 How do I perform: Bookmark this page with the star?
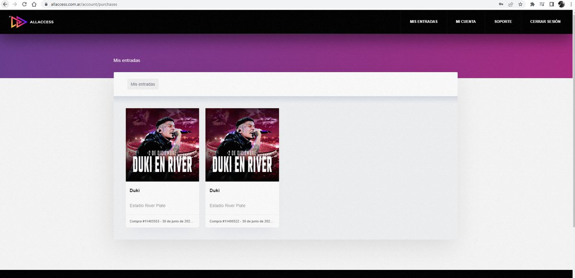click(x=520, y=4)
